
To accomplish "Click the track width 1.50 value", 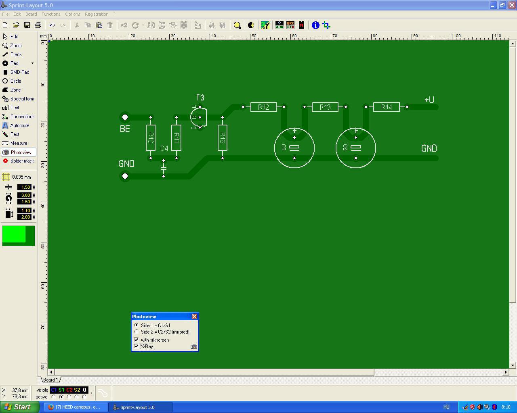I will coord(24,187).
